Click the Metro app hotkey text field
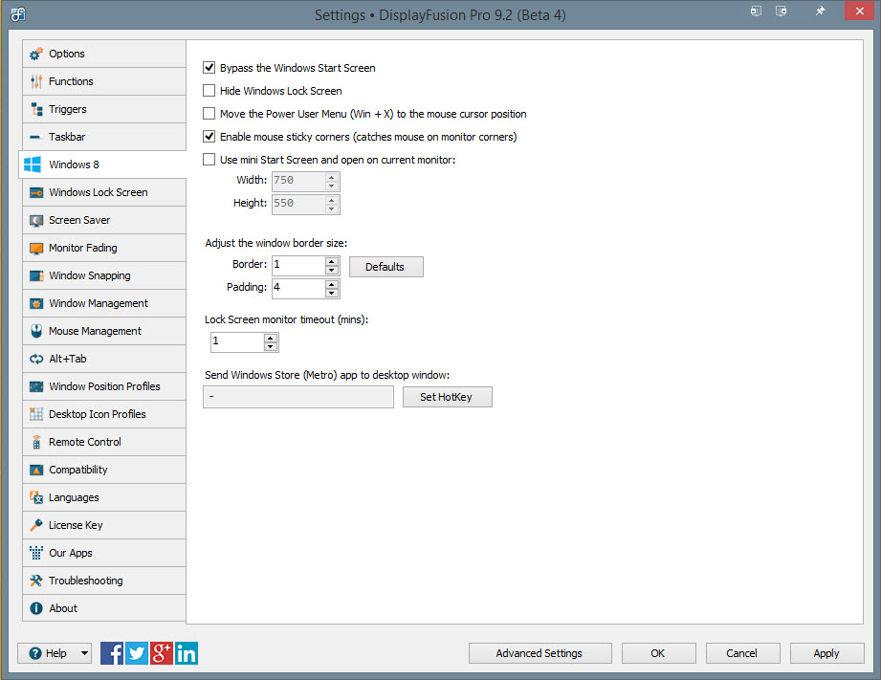The image size is (881, 680). point(298,397)
